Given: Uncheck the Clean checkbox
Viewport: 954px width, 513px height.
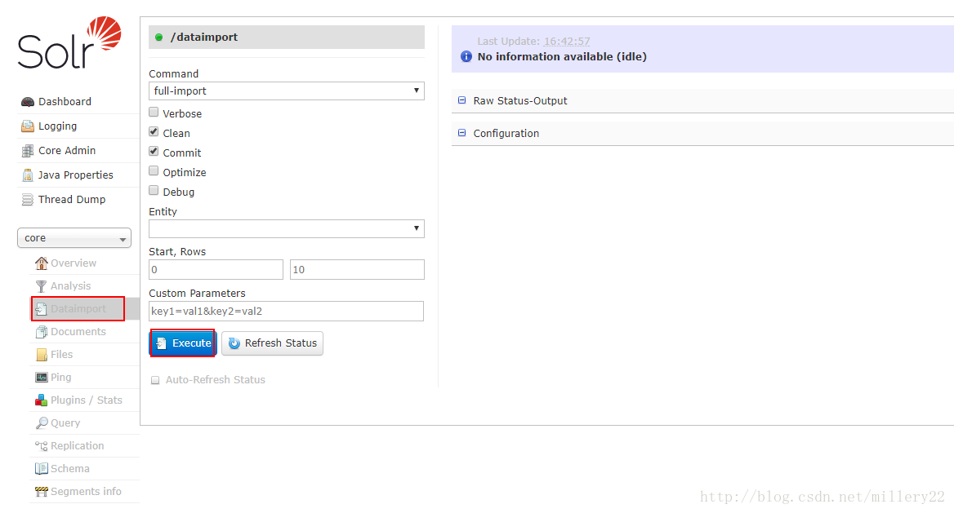Looking at the screenshot, I should tap(154, 132).
